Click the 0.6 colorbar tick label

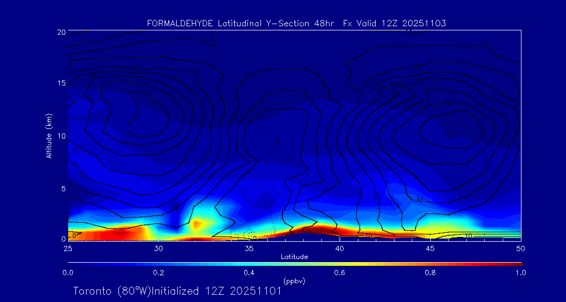340,273
